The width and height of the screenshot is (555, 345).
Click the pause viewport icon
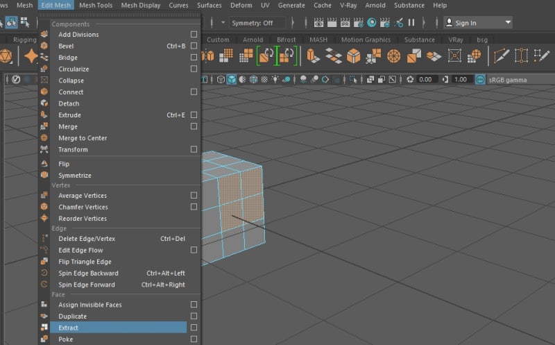click(411, 23)
